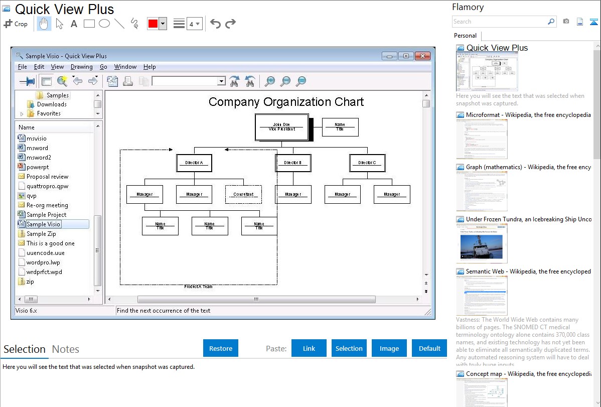Select the rectangle shape tool
This screenshot has width=601, height=407.
89,24
